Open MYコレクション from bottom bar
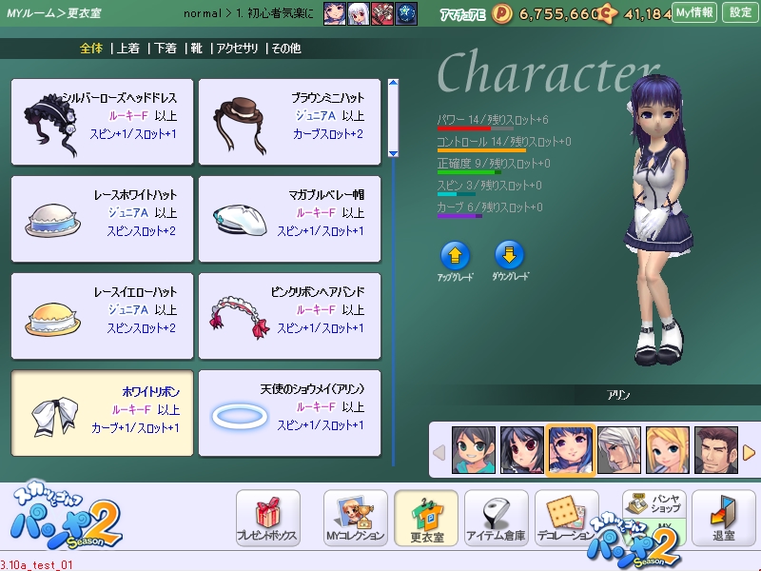The image size is (761, 571). click(x=355, y=518)
